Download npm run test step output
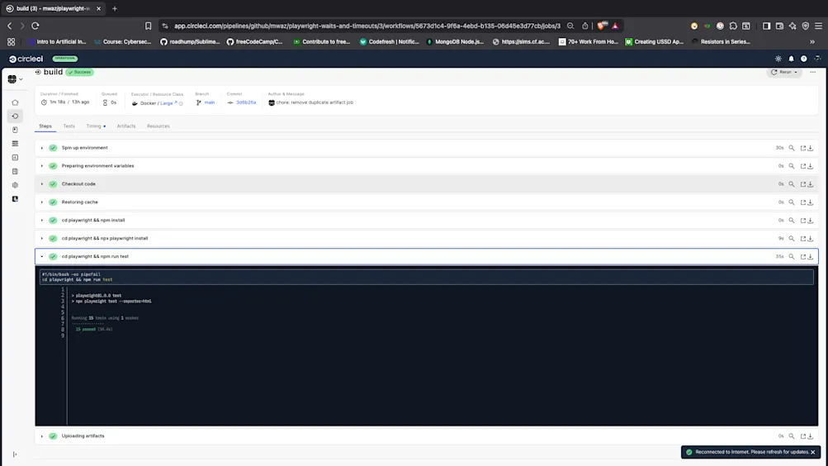 pos(811,256)
